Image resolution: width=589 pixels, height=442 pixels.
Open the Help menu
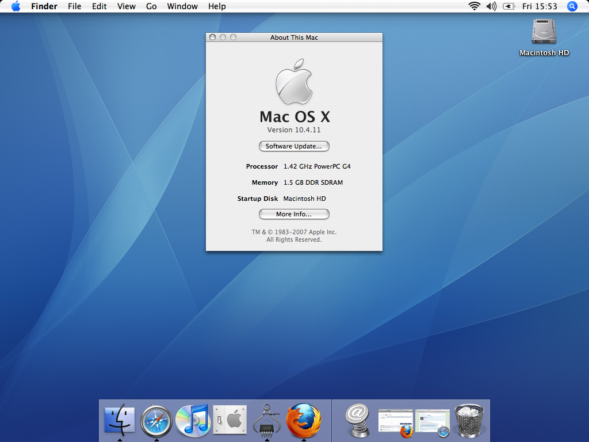tap(217, 6)
